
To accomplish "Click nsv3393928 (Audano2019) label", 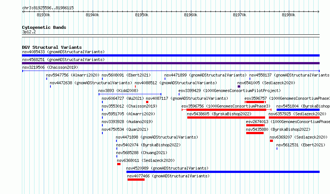I will pos(127,122).
